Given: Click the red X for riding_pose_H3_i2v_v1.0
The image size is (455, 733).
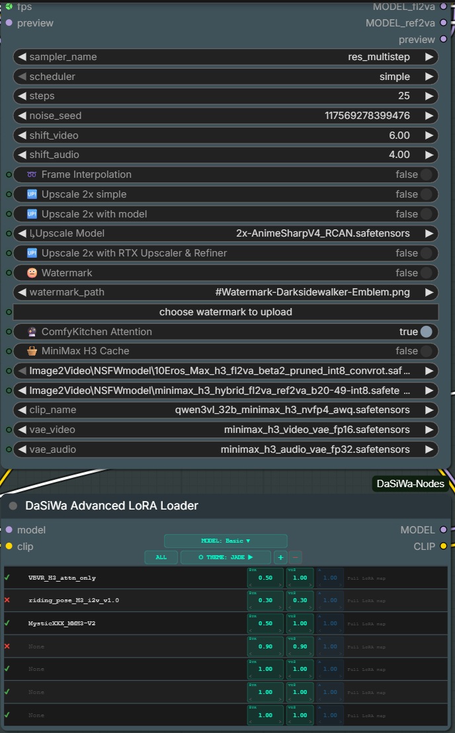Looking at the screenshot, I should tap(7, 599).
